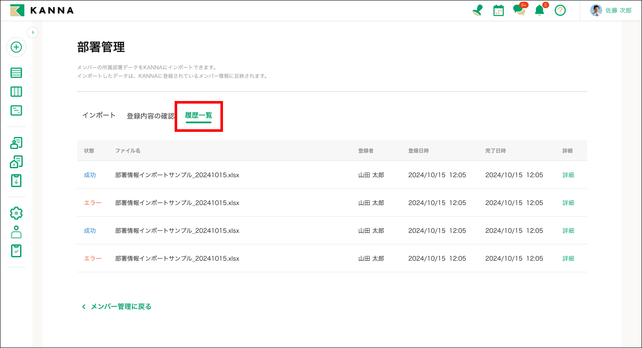Select the 履歴一覧 tab

click(199, 116)
